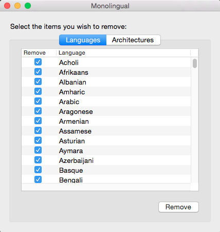
Task: Toggle the Basque checkbox
Action: click(38, 170)
